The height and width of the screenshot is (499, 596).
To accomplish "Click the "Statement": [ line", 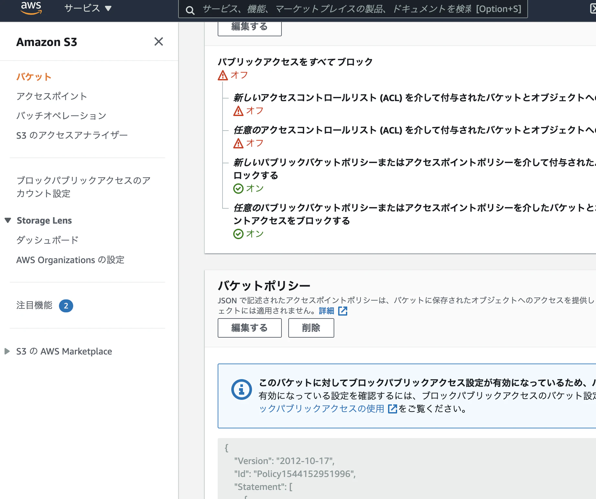I will 263,487.
